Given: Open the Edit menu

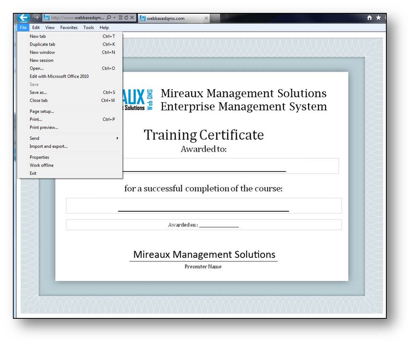Looking at the screenshot, I should (x=36, y=27).
